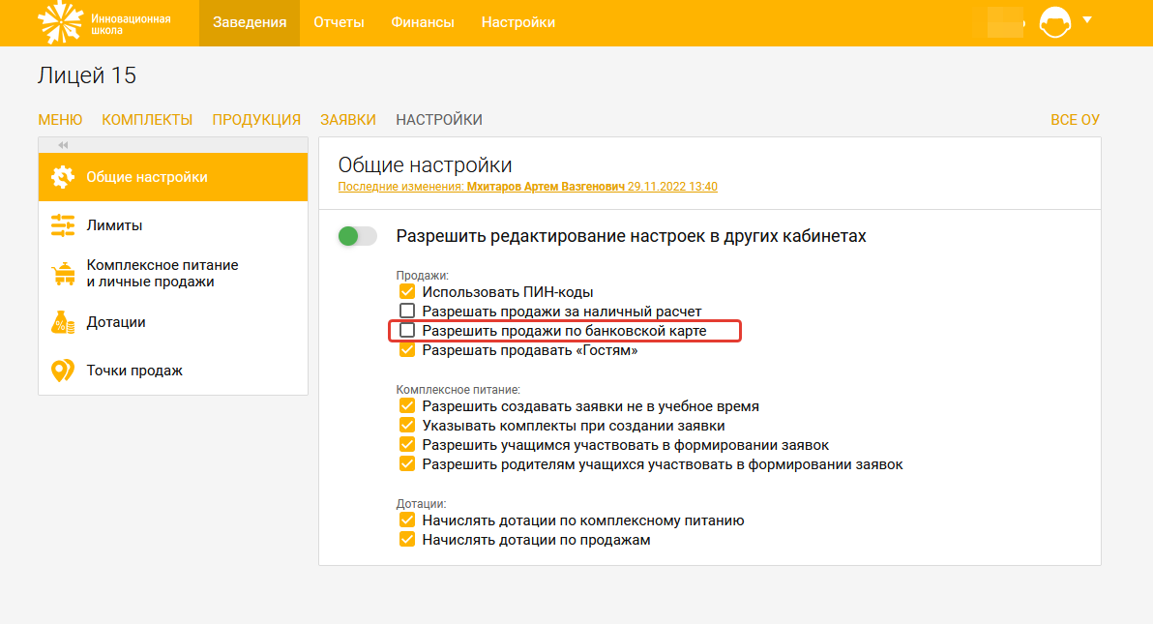
Task: Check Разрешать продажи за наличный расчет
Action: coord(407,312)
